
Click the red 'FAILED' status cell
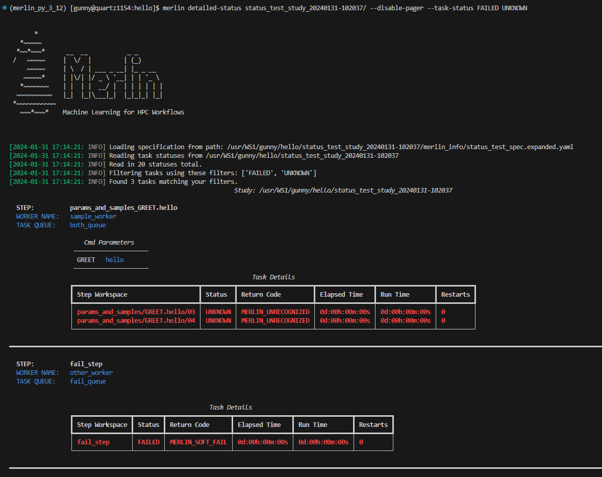click(x=148, y=442)
